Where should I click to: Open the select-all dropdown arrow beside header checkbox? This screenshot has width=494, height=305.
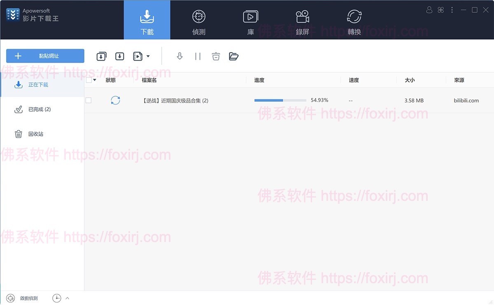[94, 80]
